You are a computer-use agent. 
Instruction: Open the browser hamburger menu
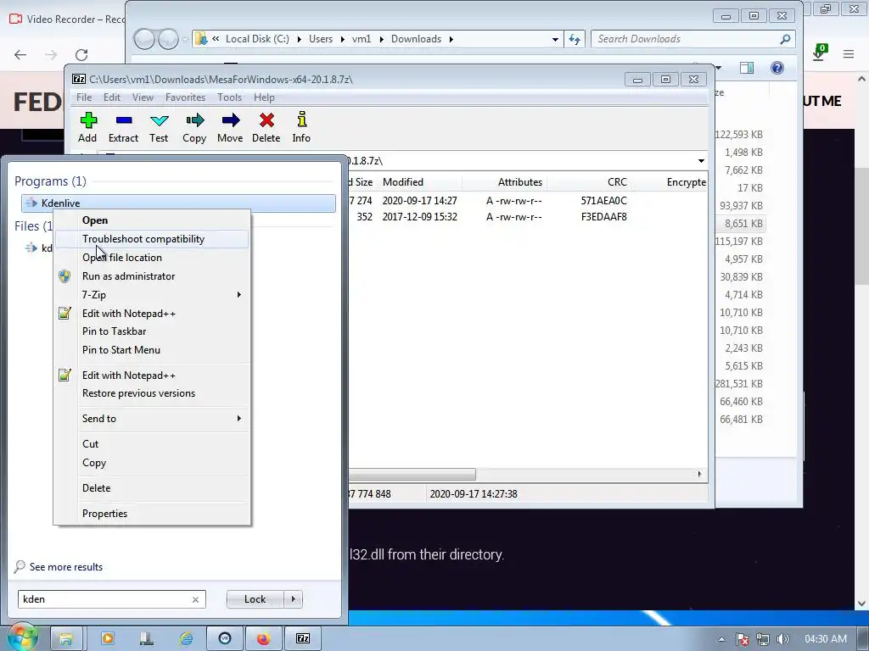(849, 53)
